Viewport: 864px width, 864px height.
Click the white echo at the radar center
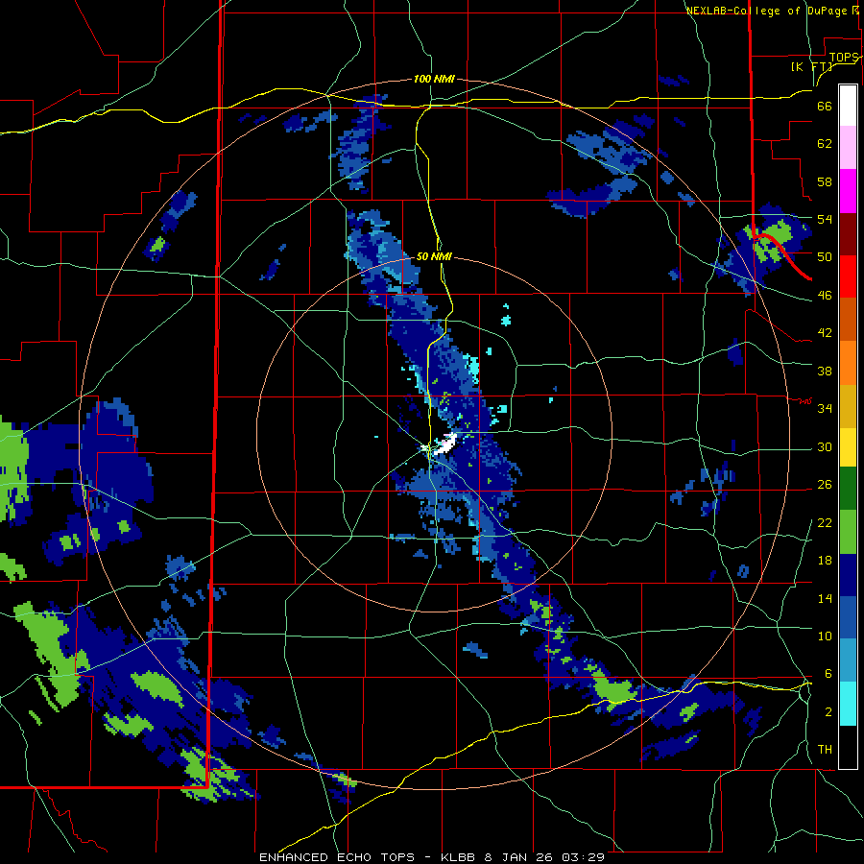(444, 444)
